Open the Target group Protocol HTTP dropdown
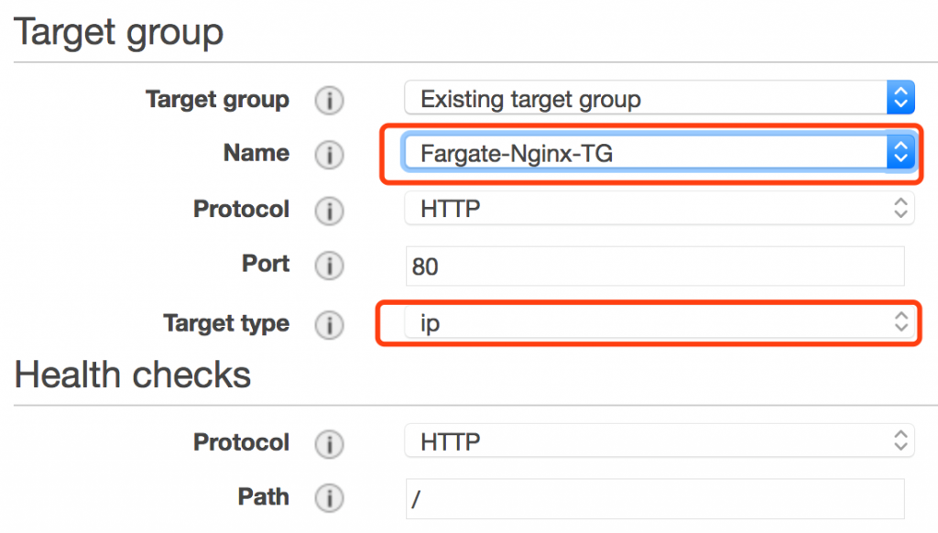 [x=660, y=208]
